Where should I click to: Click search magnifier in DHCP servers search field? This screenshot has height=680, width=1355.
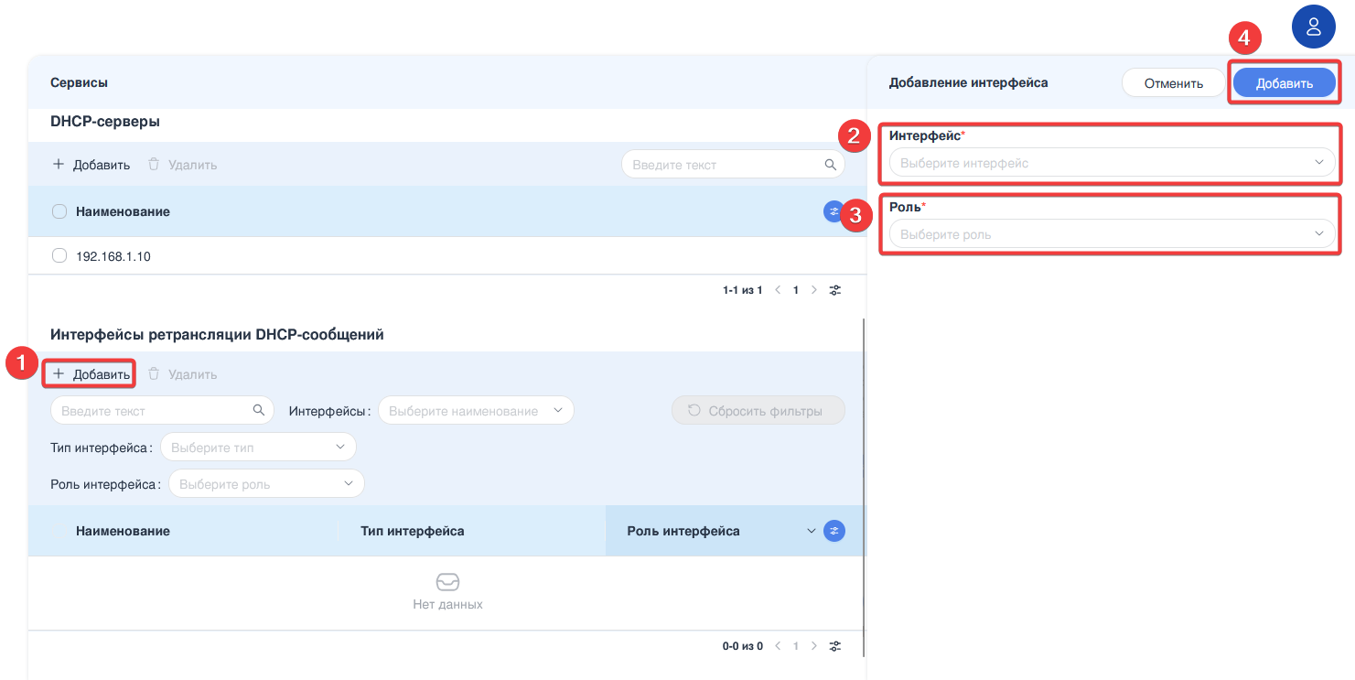(830, 165)
